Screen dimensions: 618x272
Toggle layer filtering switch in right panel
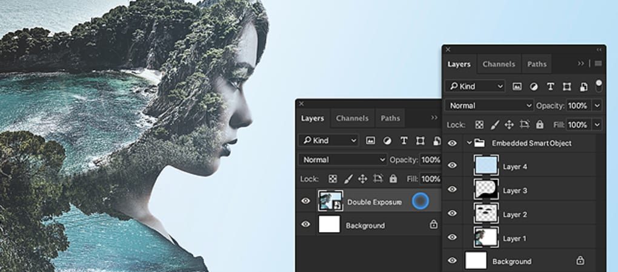[599, 86]
